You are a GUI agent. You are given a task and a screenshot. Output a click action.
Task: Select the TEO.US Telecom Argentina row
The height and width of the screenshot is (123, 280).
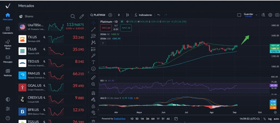51,63
